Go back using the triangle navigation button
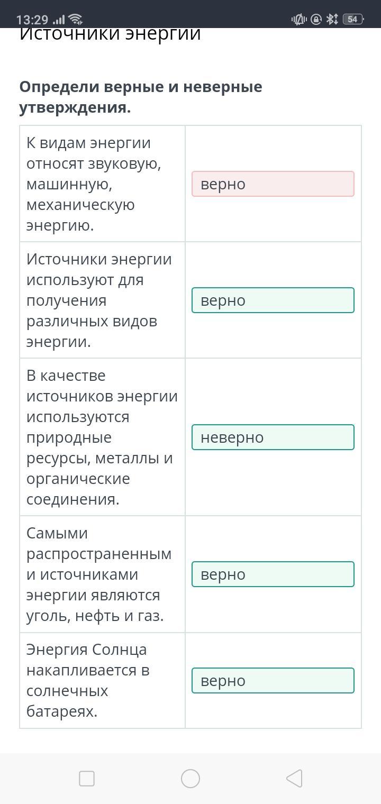381x804 pixels. [x=294, y=779]
